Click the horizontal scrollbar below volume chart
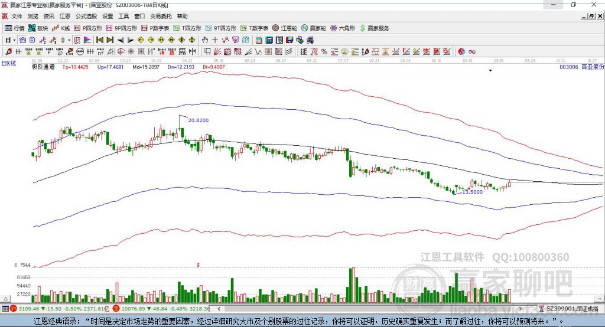The width and height of the screenshot is (605, 327). pyautogui.click(x=370, y=309)
